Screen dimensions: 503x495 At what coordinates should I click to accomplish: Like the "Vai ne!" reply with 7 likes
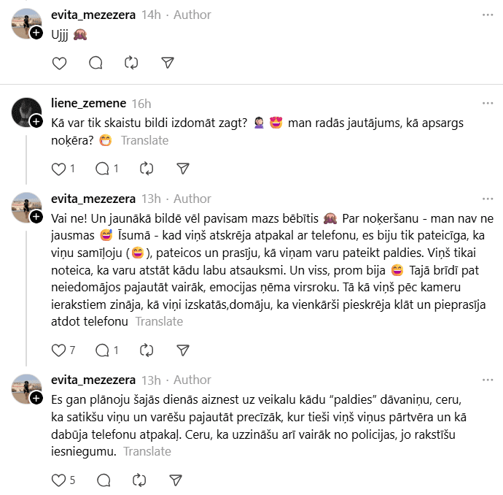pyautogui.click(x=61, y=350)
